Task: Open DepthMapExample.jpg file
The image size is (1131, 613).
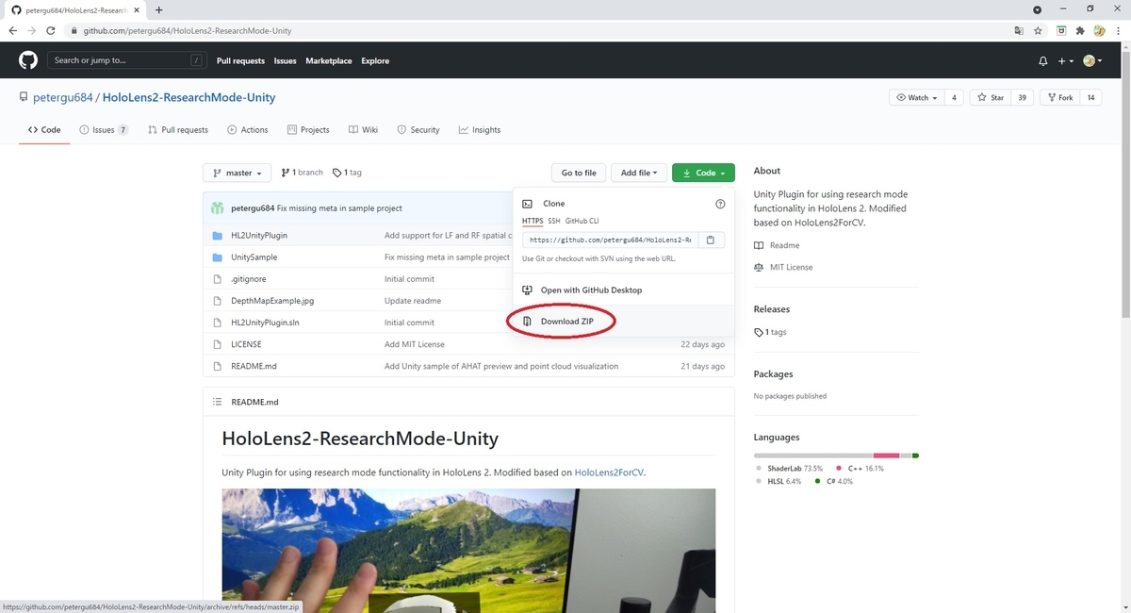Action: pos(272,301)
